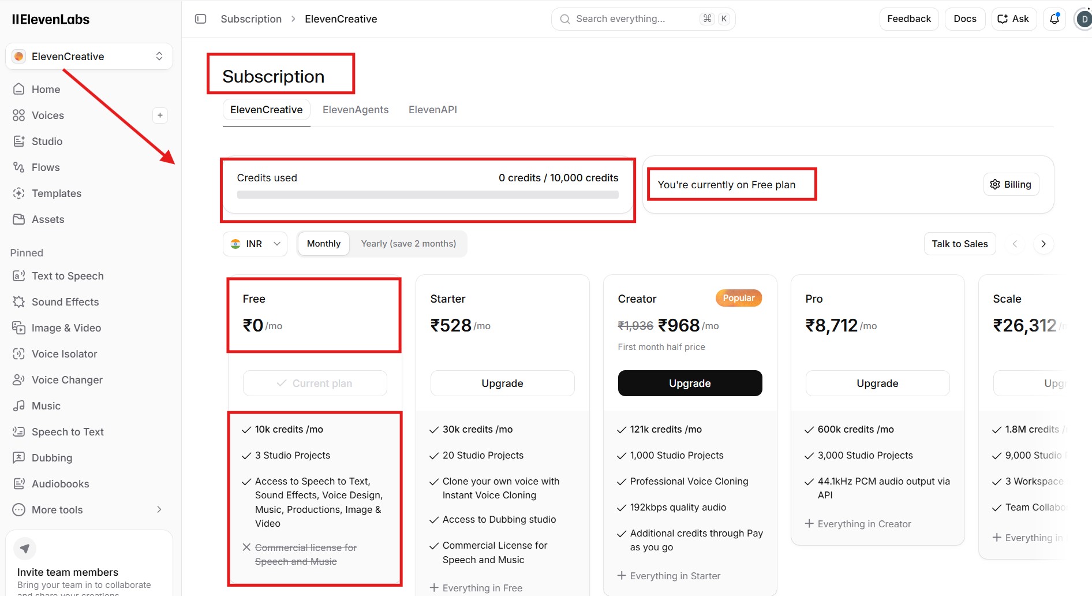Screen dimensions: 1092x596
Task: Open the Feedback button
Action: [909, 18]
